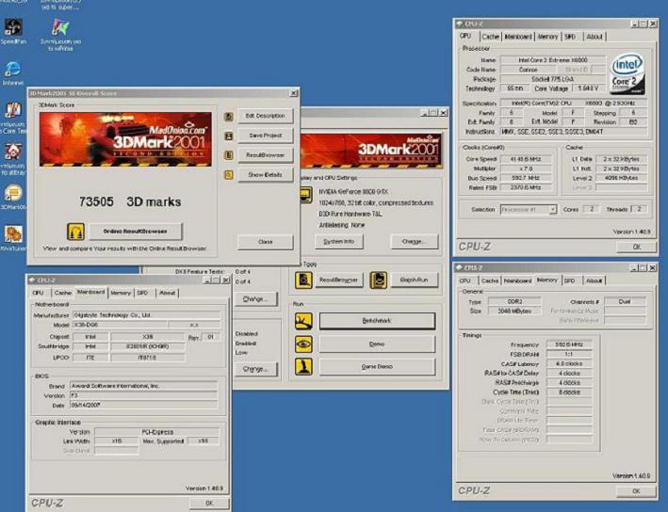This screenshot has width=668, height=512.
Task: Close the 3DMark score dialog with Close button
Action: pos(265,242)
